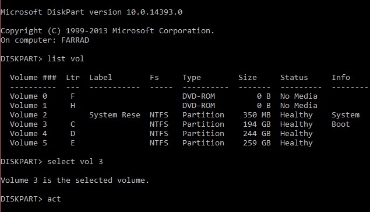Click the 'Size' column header
The width and height of the screenshot is (370, 212).
pyautogui.click(x=248, y=78)
